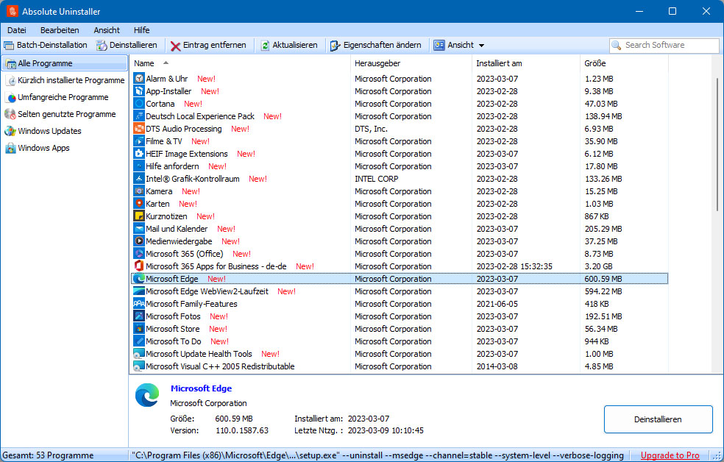This screenshot has width=724, height=462.
Task: Click the Ansicht view icon in toolbar
Action: 439,45
